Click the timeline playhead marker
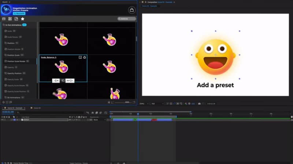This screenshot has height=164, width=293. pos(138,114)
